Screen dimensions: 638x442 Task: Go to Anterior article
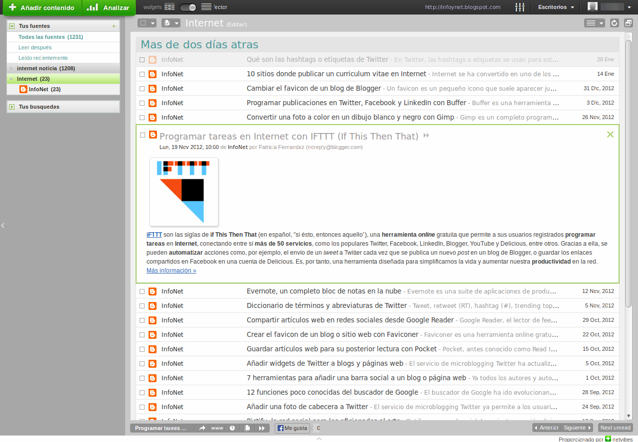click(547, 428)
